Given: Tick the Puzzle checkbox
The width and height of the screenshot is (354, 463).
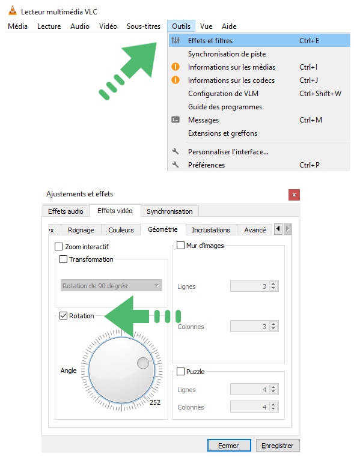Looking at the screenshot, I should click(180, 372).
